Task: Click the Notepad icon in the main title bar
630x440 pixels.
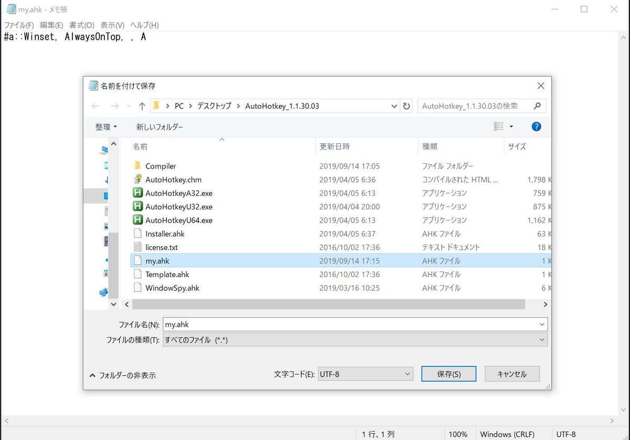Action: pos(10,9)
